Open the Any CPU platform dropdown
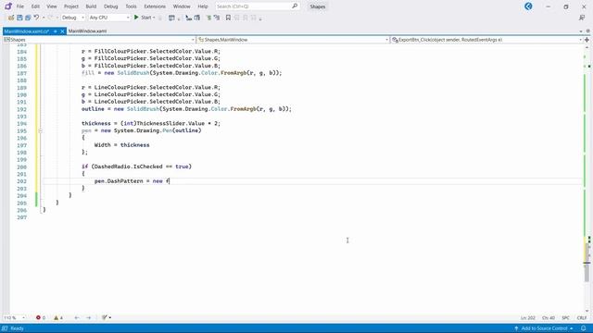Image resolution: width=593 pixels, height=333 pixels. [109, 18]
